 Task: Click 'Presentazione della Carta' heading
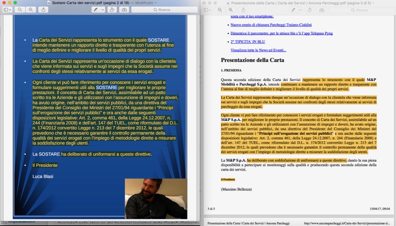click(x=252, y=60)
